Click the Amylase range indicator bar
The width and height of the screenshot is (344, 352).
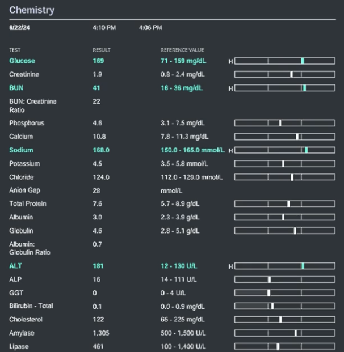[284, 333]
